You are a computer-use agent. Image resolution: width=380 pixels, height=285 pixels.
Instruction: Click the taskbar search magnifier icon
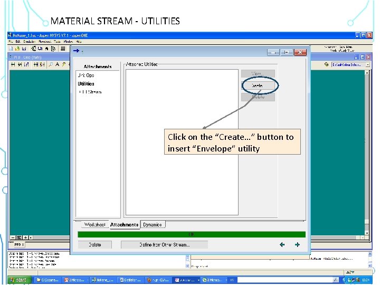pos(336,280)
